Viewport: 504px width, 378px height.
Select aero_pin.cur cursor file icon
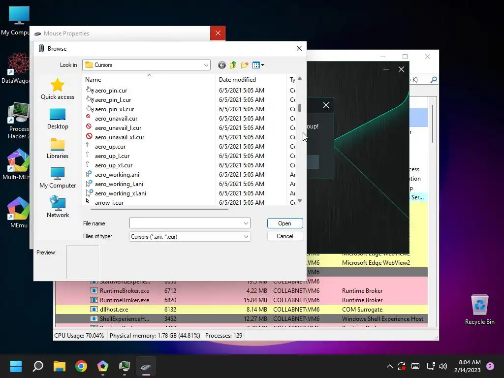tap(90, 90)
